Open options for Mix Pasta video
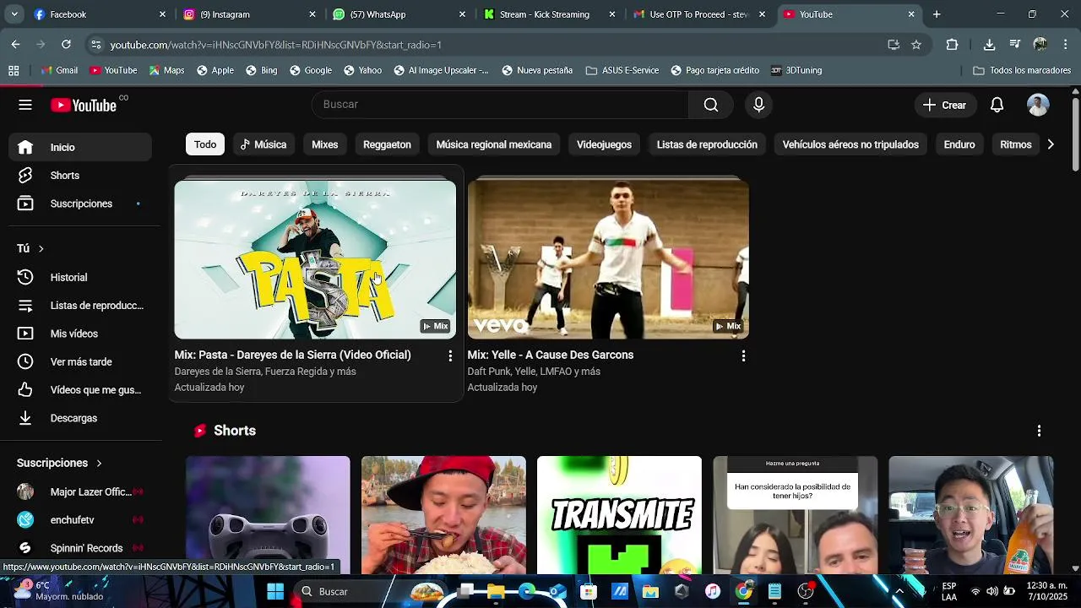The width and height of the screenshot is (1081, 608). pos(450,356)
